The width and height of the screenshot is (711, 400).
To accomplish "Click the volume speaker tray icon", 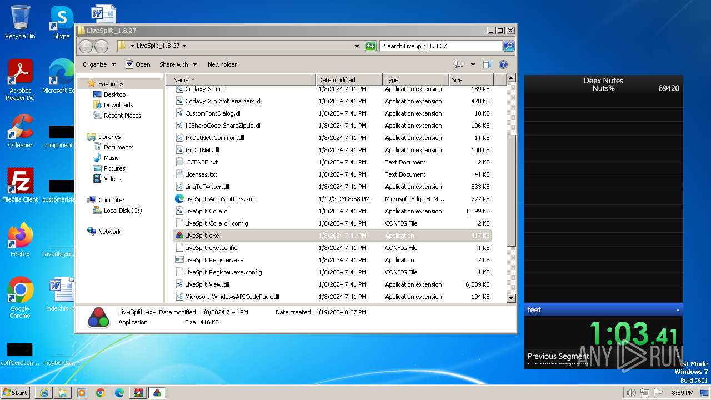I will click(x=631, y=393).
